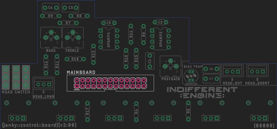Image resolution: width=277 pixels, height=129 pixels.
Task: Click the INDIFFERENT ENGINE silkscreen text
Action: [x=202, y=93]
